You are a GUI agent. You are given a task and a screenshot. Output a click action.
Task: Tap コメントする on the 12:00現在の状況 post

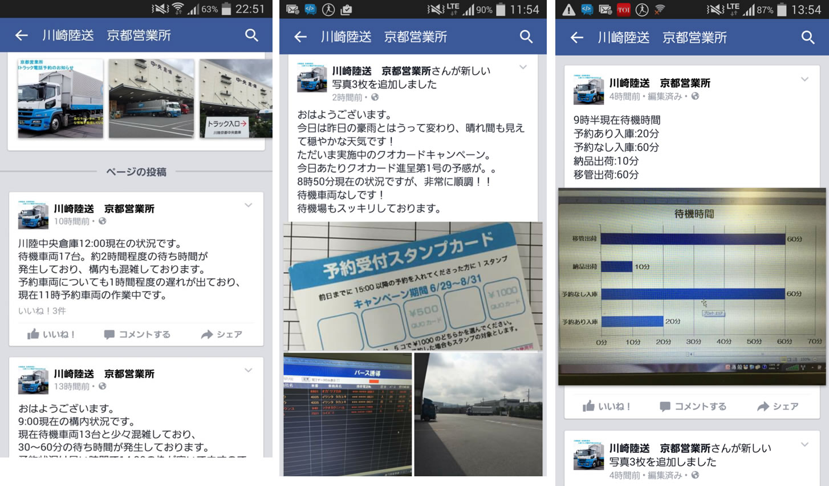pos(137,334)
